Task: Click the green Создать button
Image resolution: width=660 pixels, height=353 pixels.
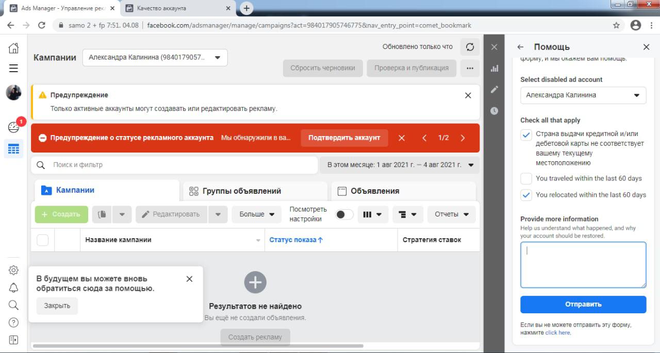Action: pyautogui.click(x=61, y=214)
